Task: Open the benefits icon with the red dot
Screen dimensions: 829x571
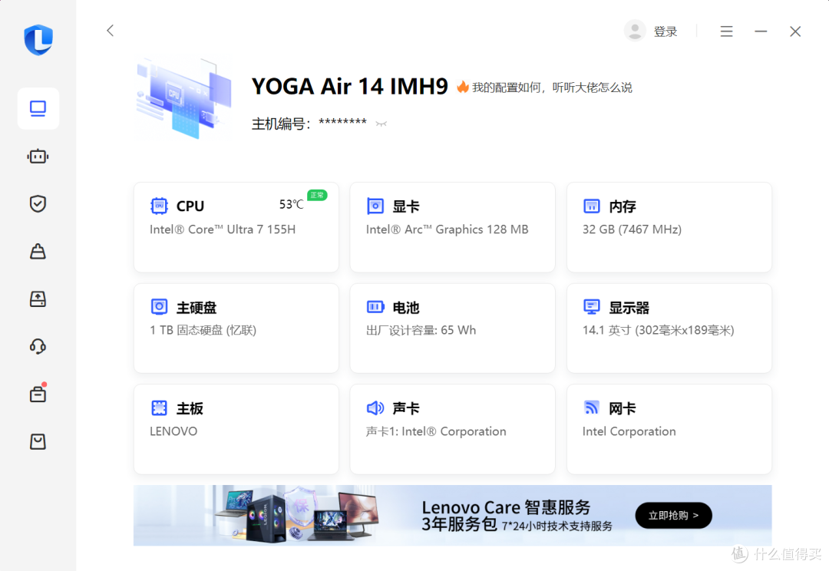Action: tap(38, 394)
